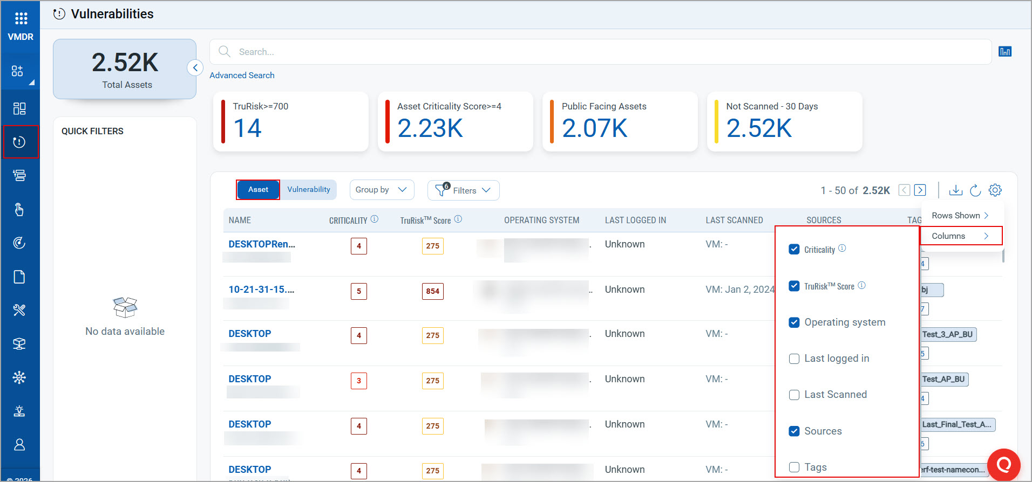Open the Dashboard icon in the sidebar
This screenshot has width=1032, height=482.
[19, 109]
